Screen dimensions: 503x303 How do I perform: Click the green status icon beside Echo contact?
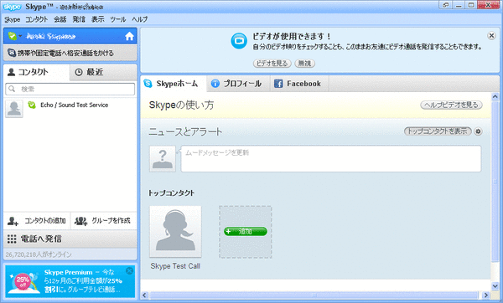(x=32, y=105)
